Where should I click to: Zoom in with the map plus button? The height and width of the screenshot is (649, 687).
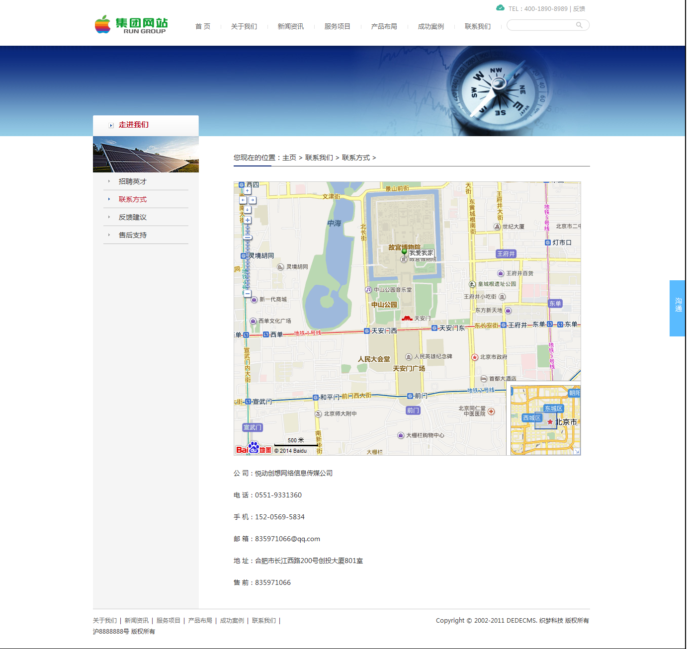[248, 220]
